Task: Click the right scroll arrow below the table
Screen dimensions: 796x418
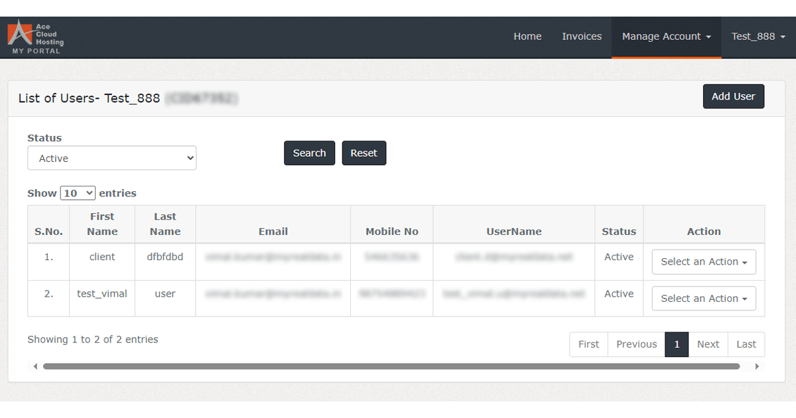Action: pos(758,366)
